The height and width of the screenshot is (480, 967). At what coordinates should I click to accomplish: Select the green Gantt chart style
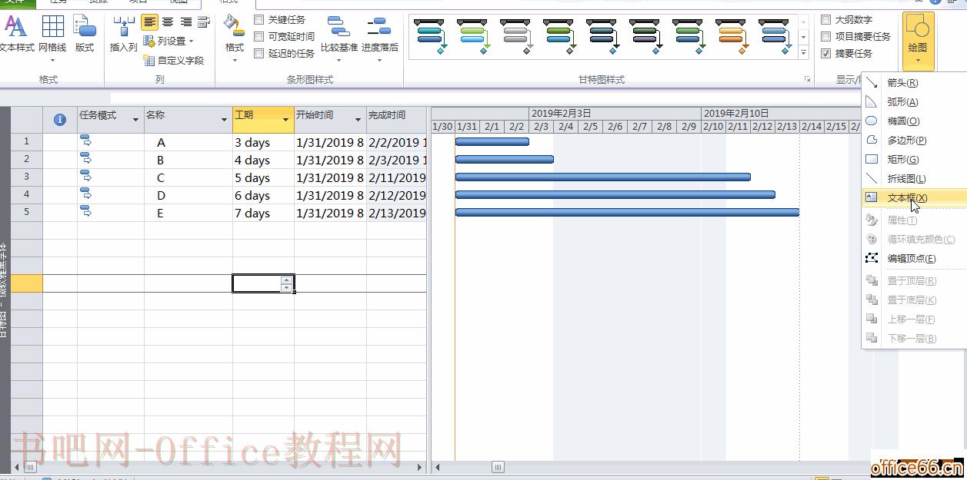click(473, 35)
